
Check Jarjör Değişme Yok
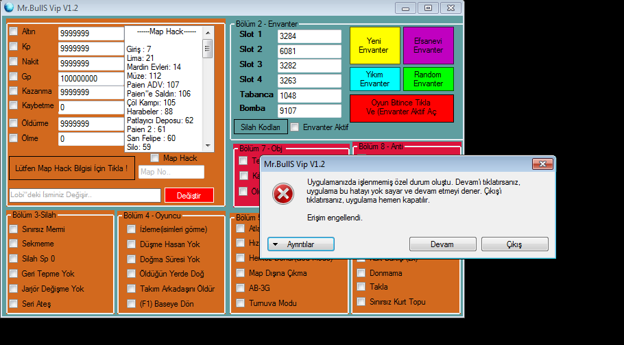pos(14,289)
